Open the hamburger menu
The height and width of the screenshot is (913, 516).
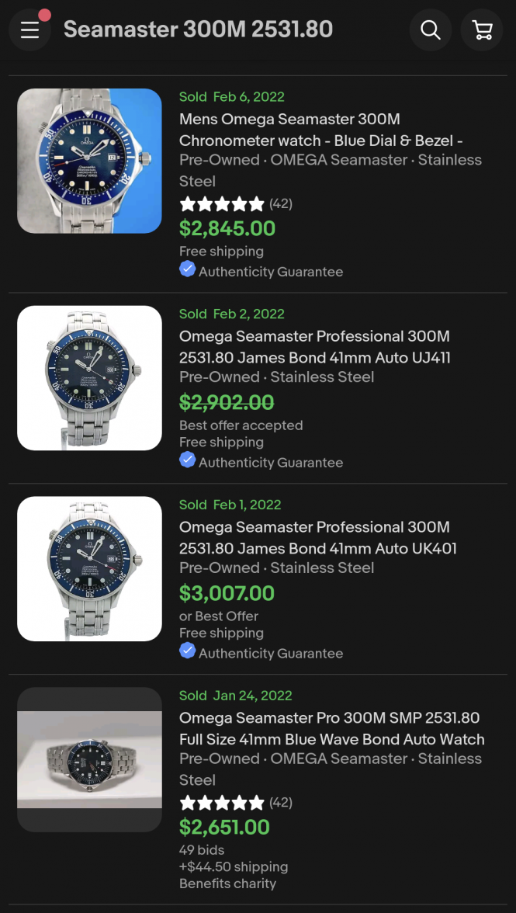point(29,30)
